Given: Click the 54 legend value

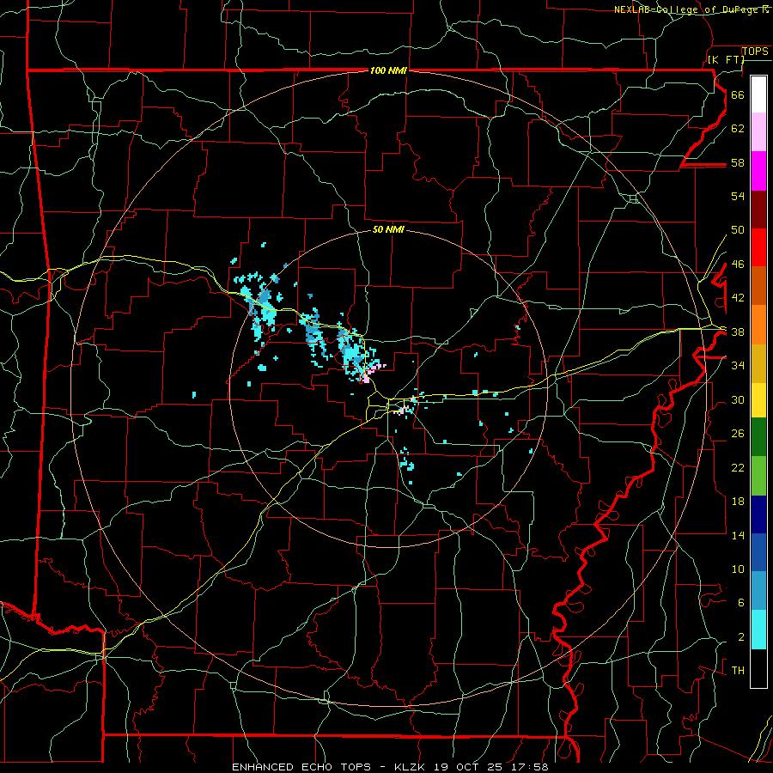Looking at the screenshot, I should click(738, 196).
